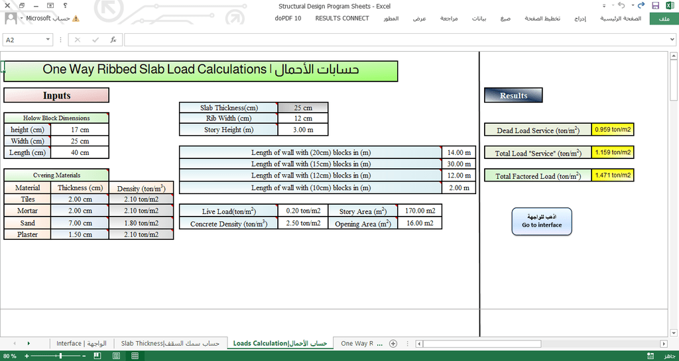Open the المطور (Developer) tab

(x=391, y=19)
